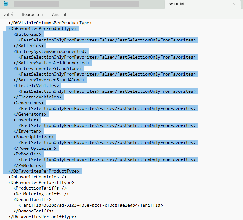This screenshot has height=220, width=243.
Task: Open the Datei menu
Action: pyautogui.click(x=8, y=15)
